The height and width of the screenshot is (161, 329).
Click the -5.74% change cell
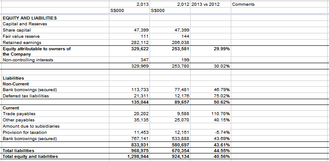[x=211, y=133]
